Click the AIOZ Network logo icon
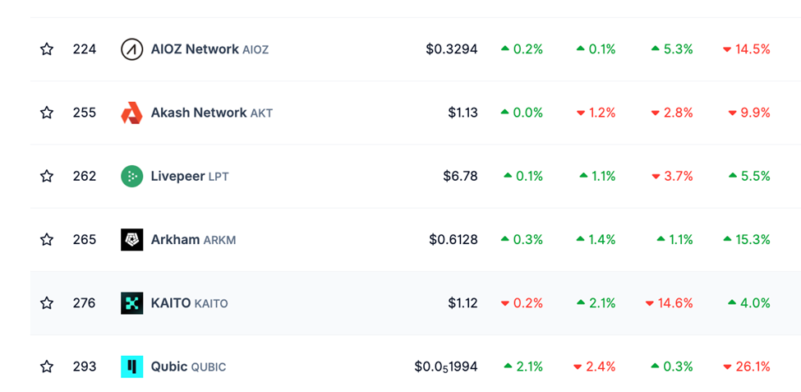The height and width of the screenshot is (392, 801). 131,49
